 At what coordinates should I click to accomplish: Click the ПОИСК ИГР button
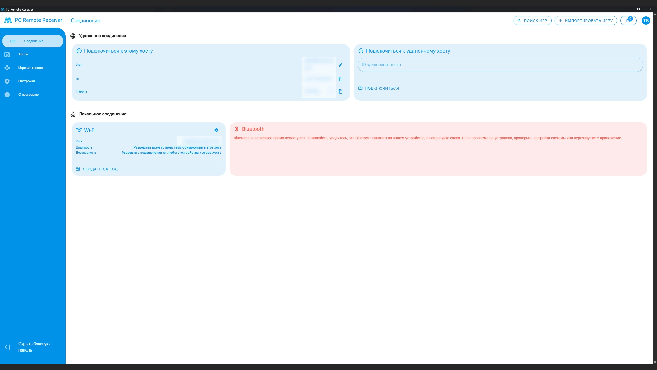pos(532,21)
